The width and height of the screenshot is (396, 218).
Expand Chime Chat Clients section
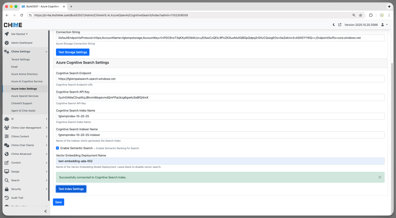(x=46, y=145)
